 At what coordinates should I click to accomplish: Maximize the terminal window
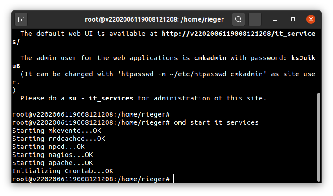click(293, 19)
